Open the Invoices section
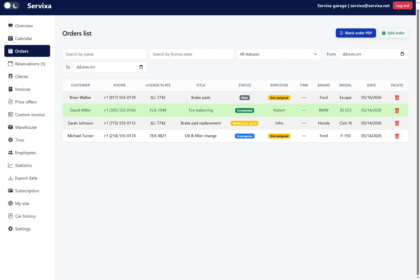The image size is (420, 280). 27,89
